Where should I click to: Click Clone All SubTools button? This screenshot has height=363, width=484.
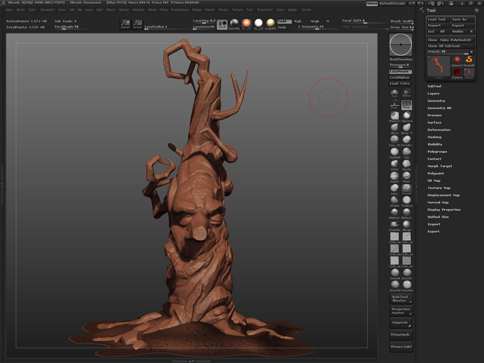point(450,46)
